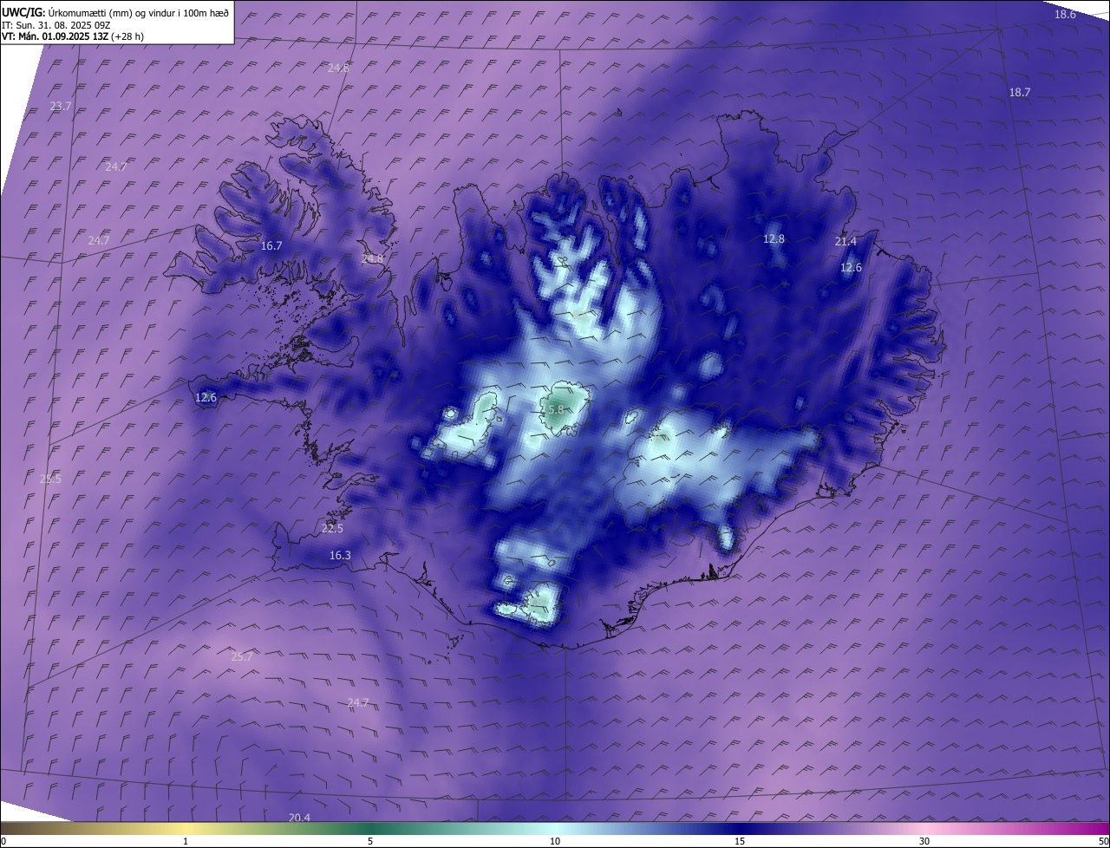Click the 16.7 value on the Westfjords

point(271,245)
